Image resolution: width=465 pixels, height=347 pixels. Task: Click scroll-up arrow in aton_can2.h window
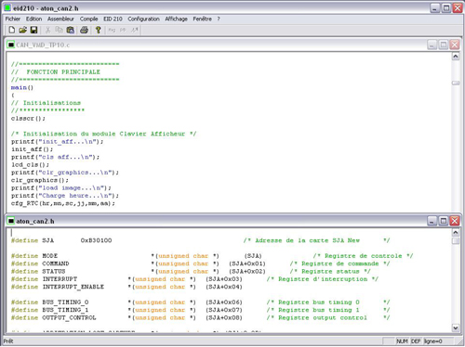[x=456, y=232]
